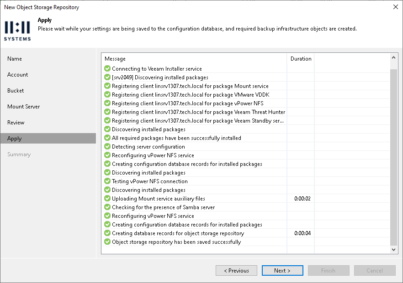The height and width of the screenshot is (283, 403).
Task: Click check icon for Object storage repository saved successfully
Action: 107,242
